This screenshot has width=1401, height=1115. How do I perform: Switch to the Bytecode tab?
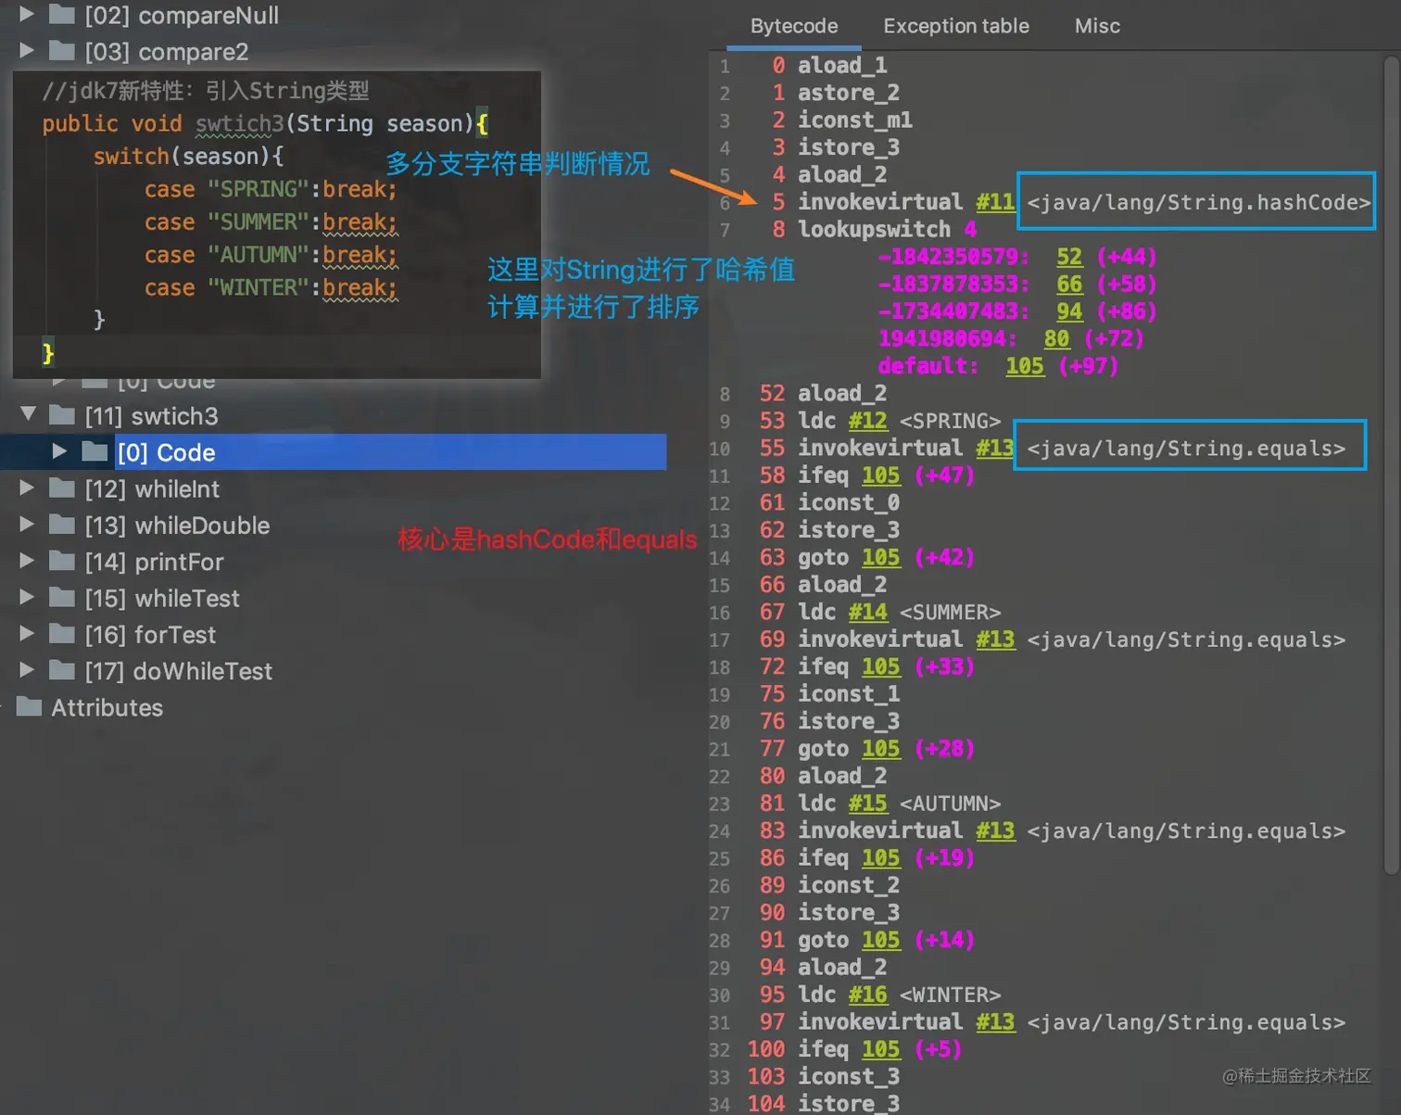tap(794, 26)
